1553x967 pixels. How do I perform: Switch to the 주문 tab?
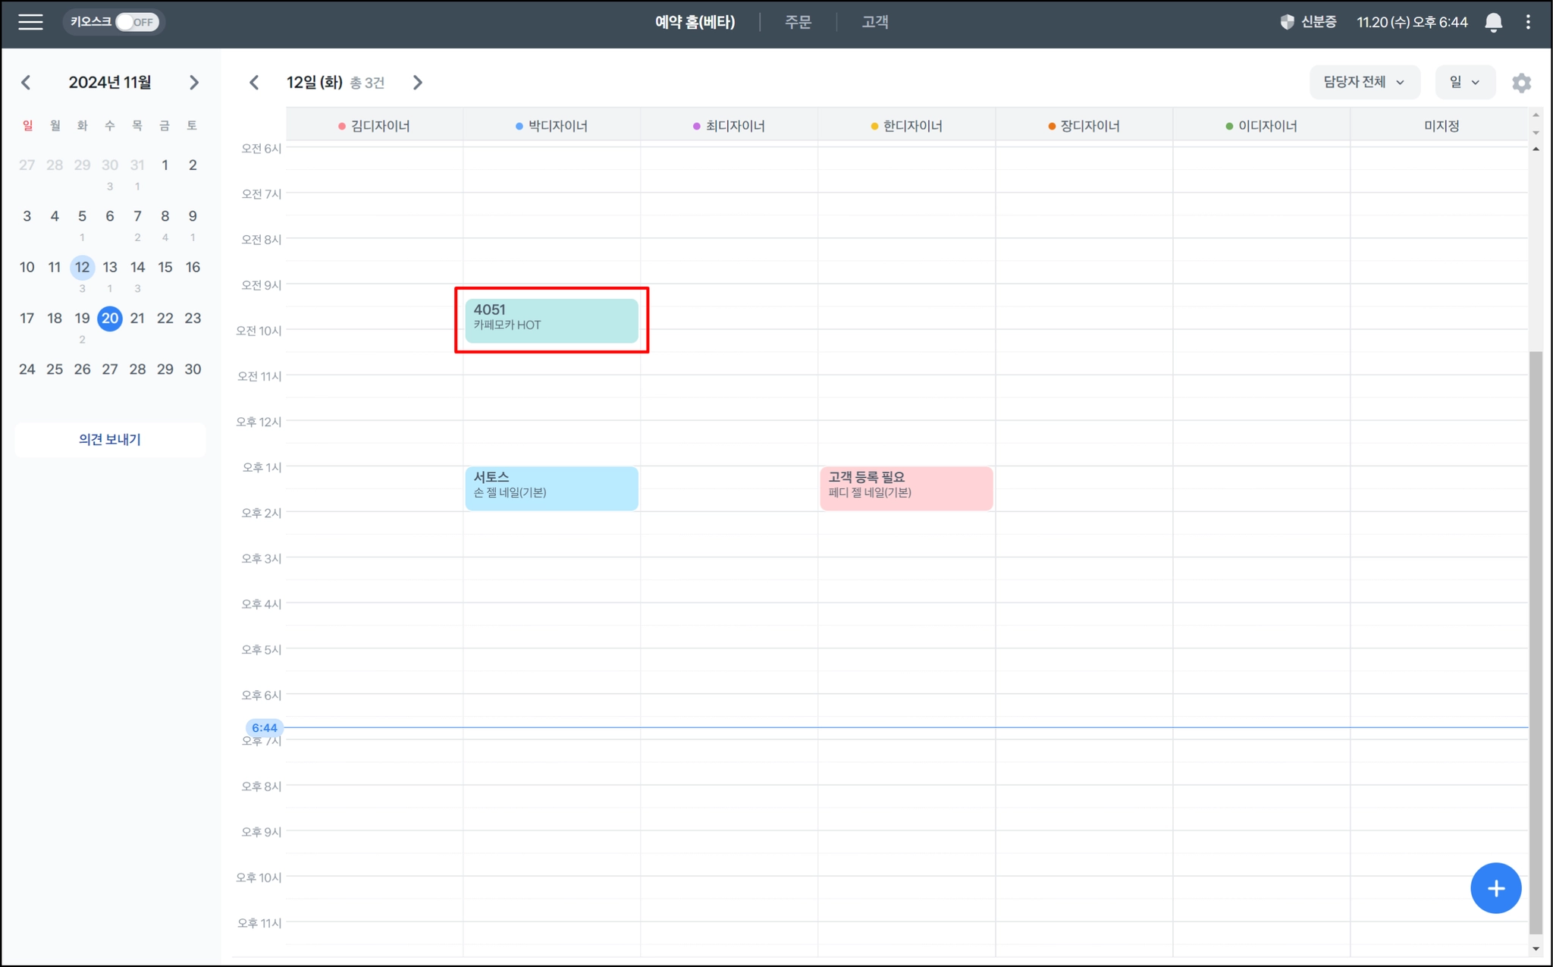coord(798,22)
